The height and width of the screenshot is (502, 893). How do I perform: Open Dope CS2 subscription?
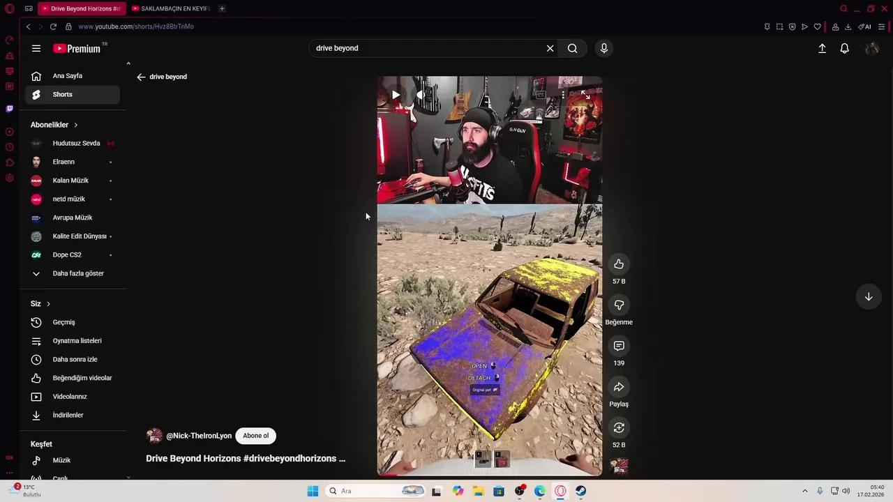[73, 254]
